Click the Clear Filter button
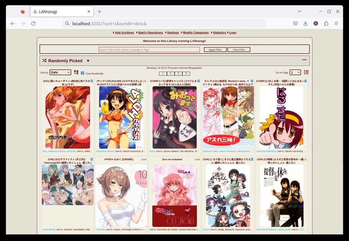This screenshot has height=241, width=349. [x=239, y=50]
